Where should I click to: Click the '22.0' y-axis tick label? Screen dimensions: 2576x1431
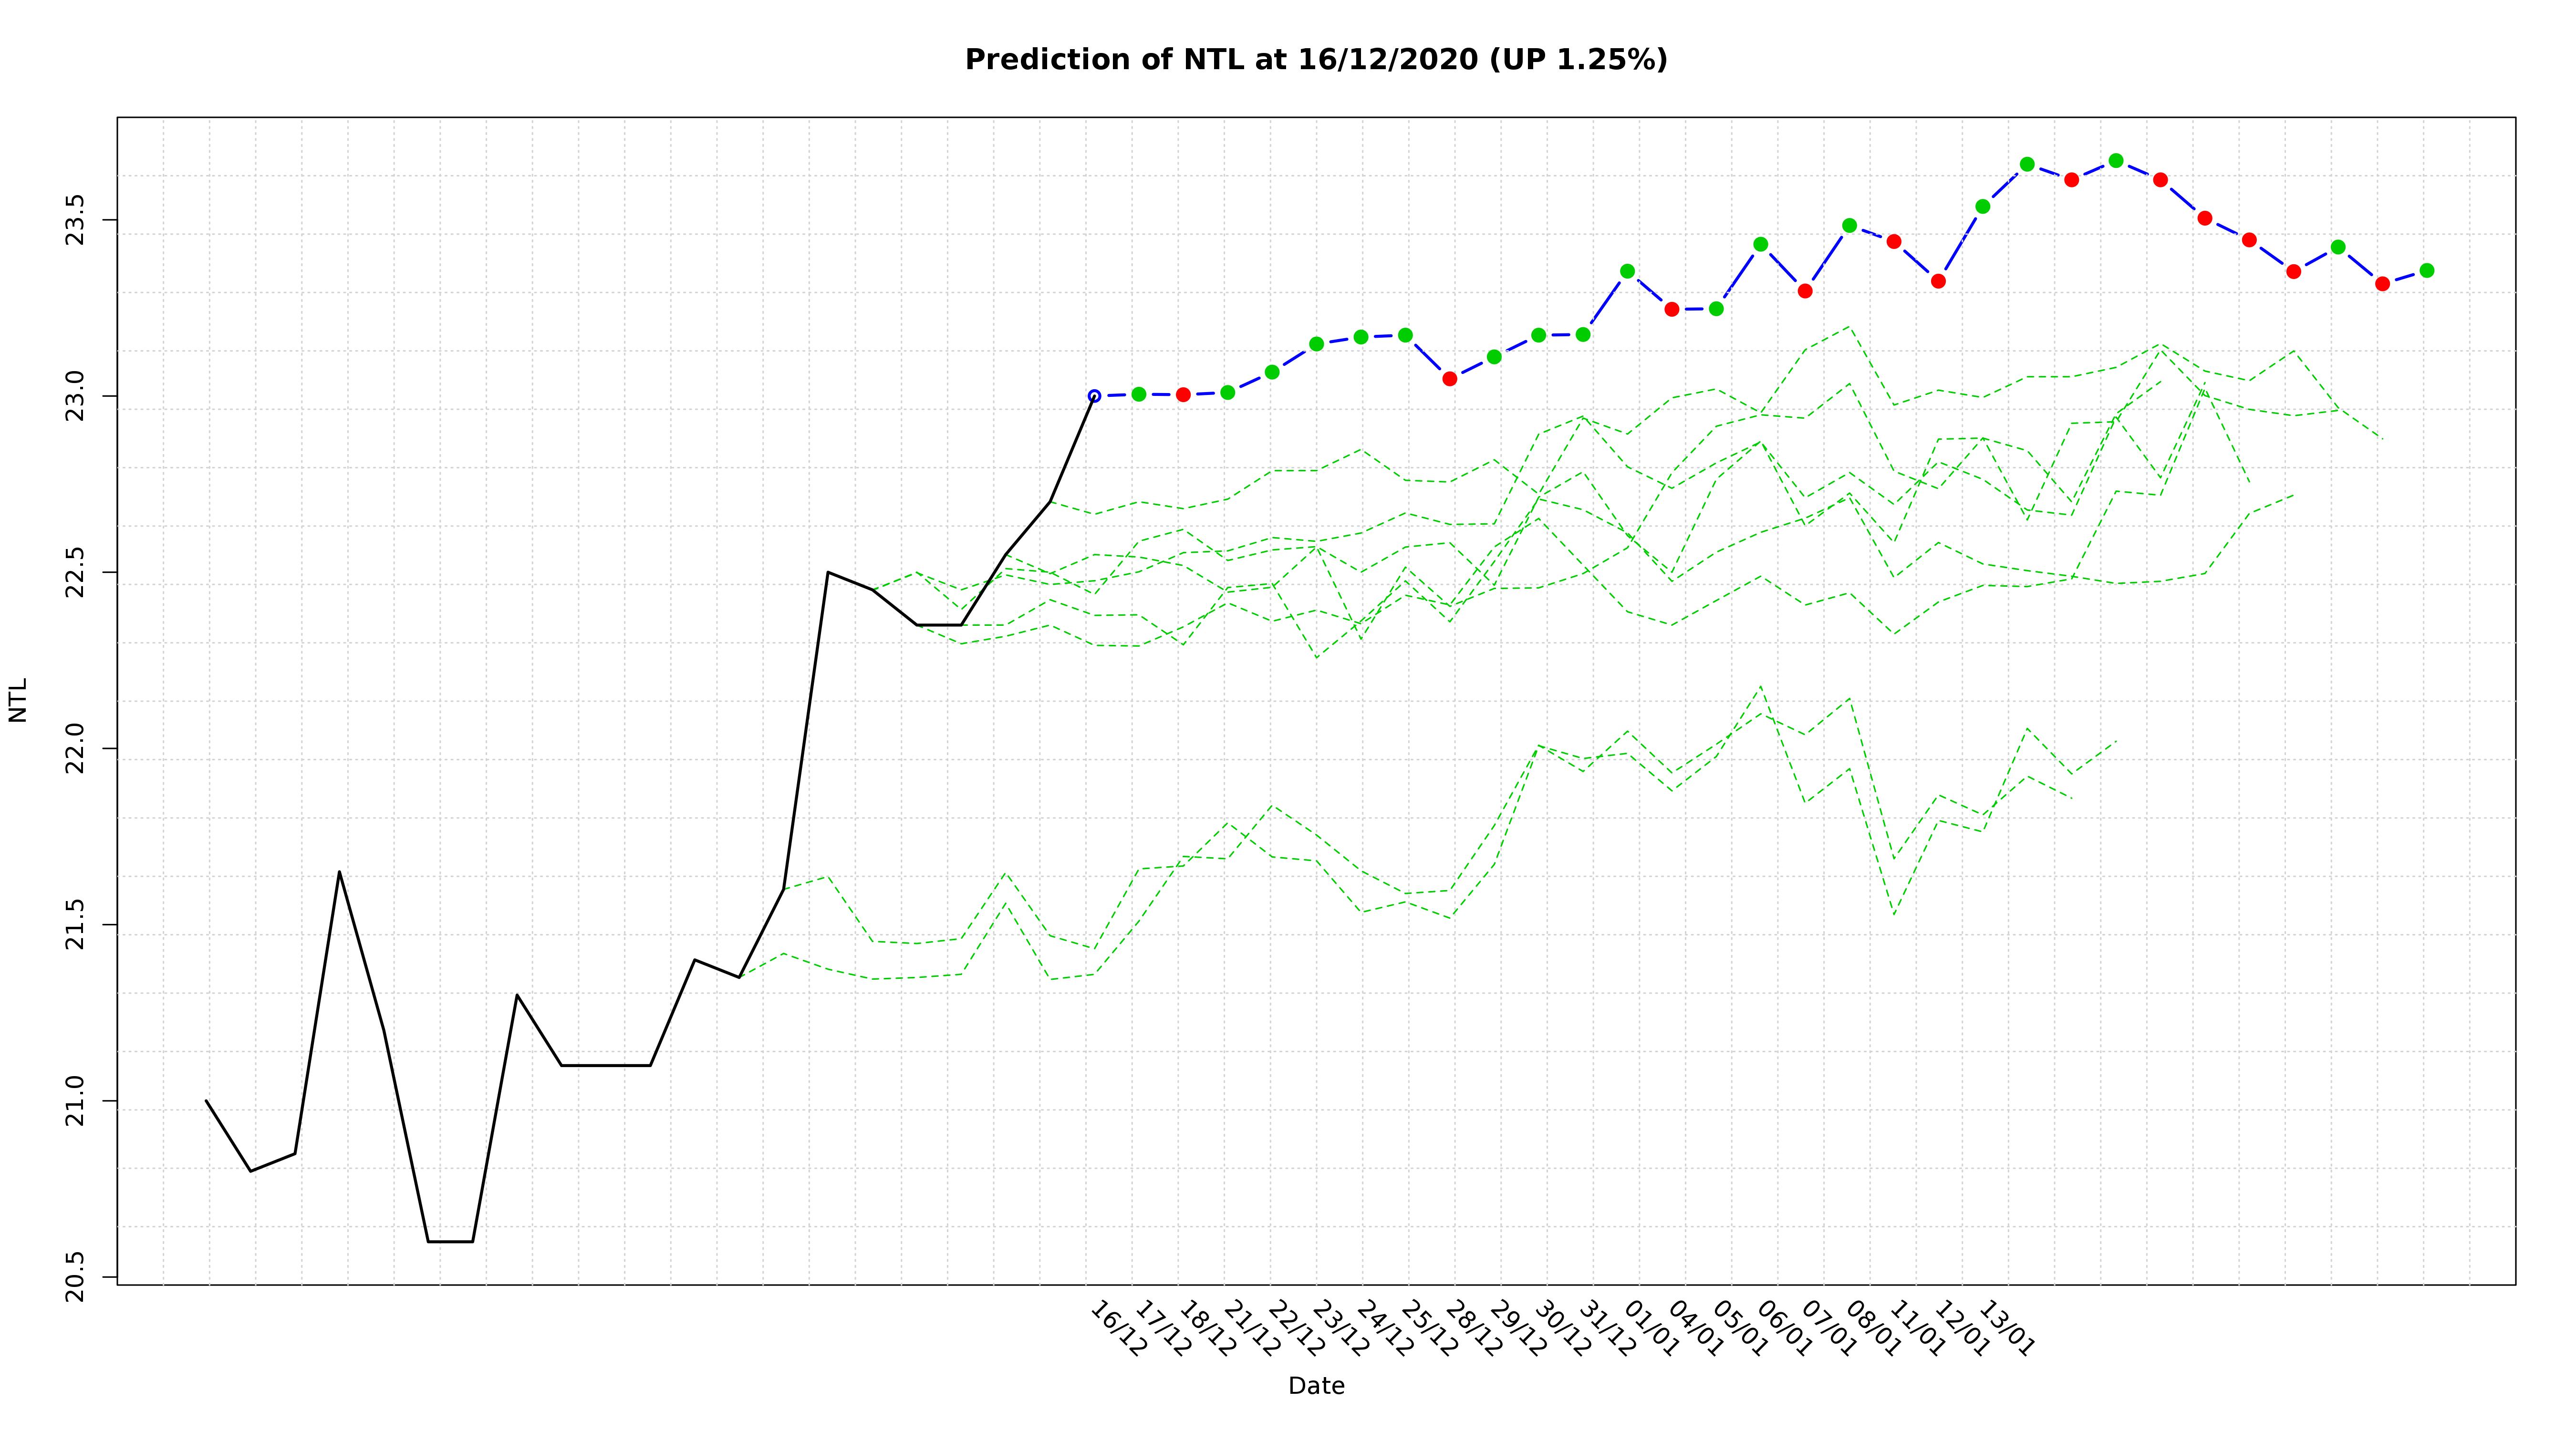tap(76, 749)
